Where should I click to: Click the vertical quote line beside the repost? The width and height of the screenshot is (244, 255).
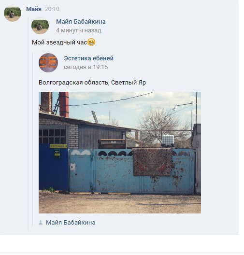click(28, 125)
